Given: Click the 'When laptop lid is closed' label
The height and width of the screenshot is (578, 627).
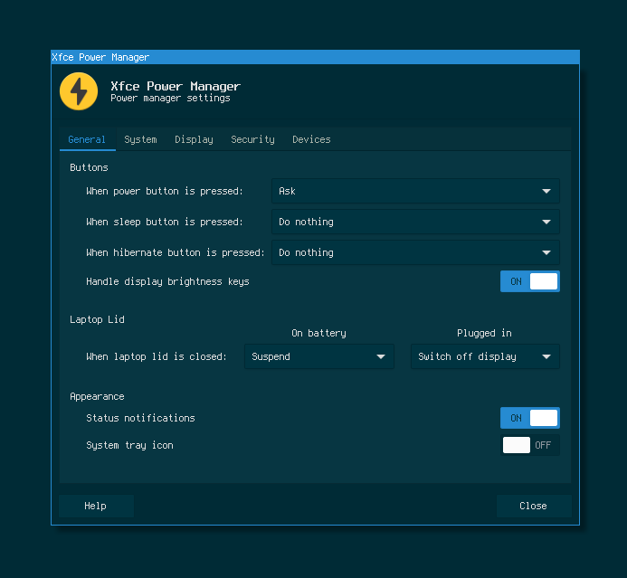Looking at the screenshot, I should click(x=156, y=356).
